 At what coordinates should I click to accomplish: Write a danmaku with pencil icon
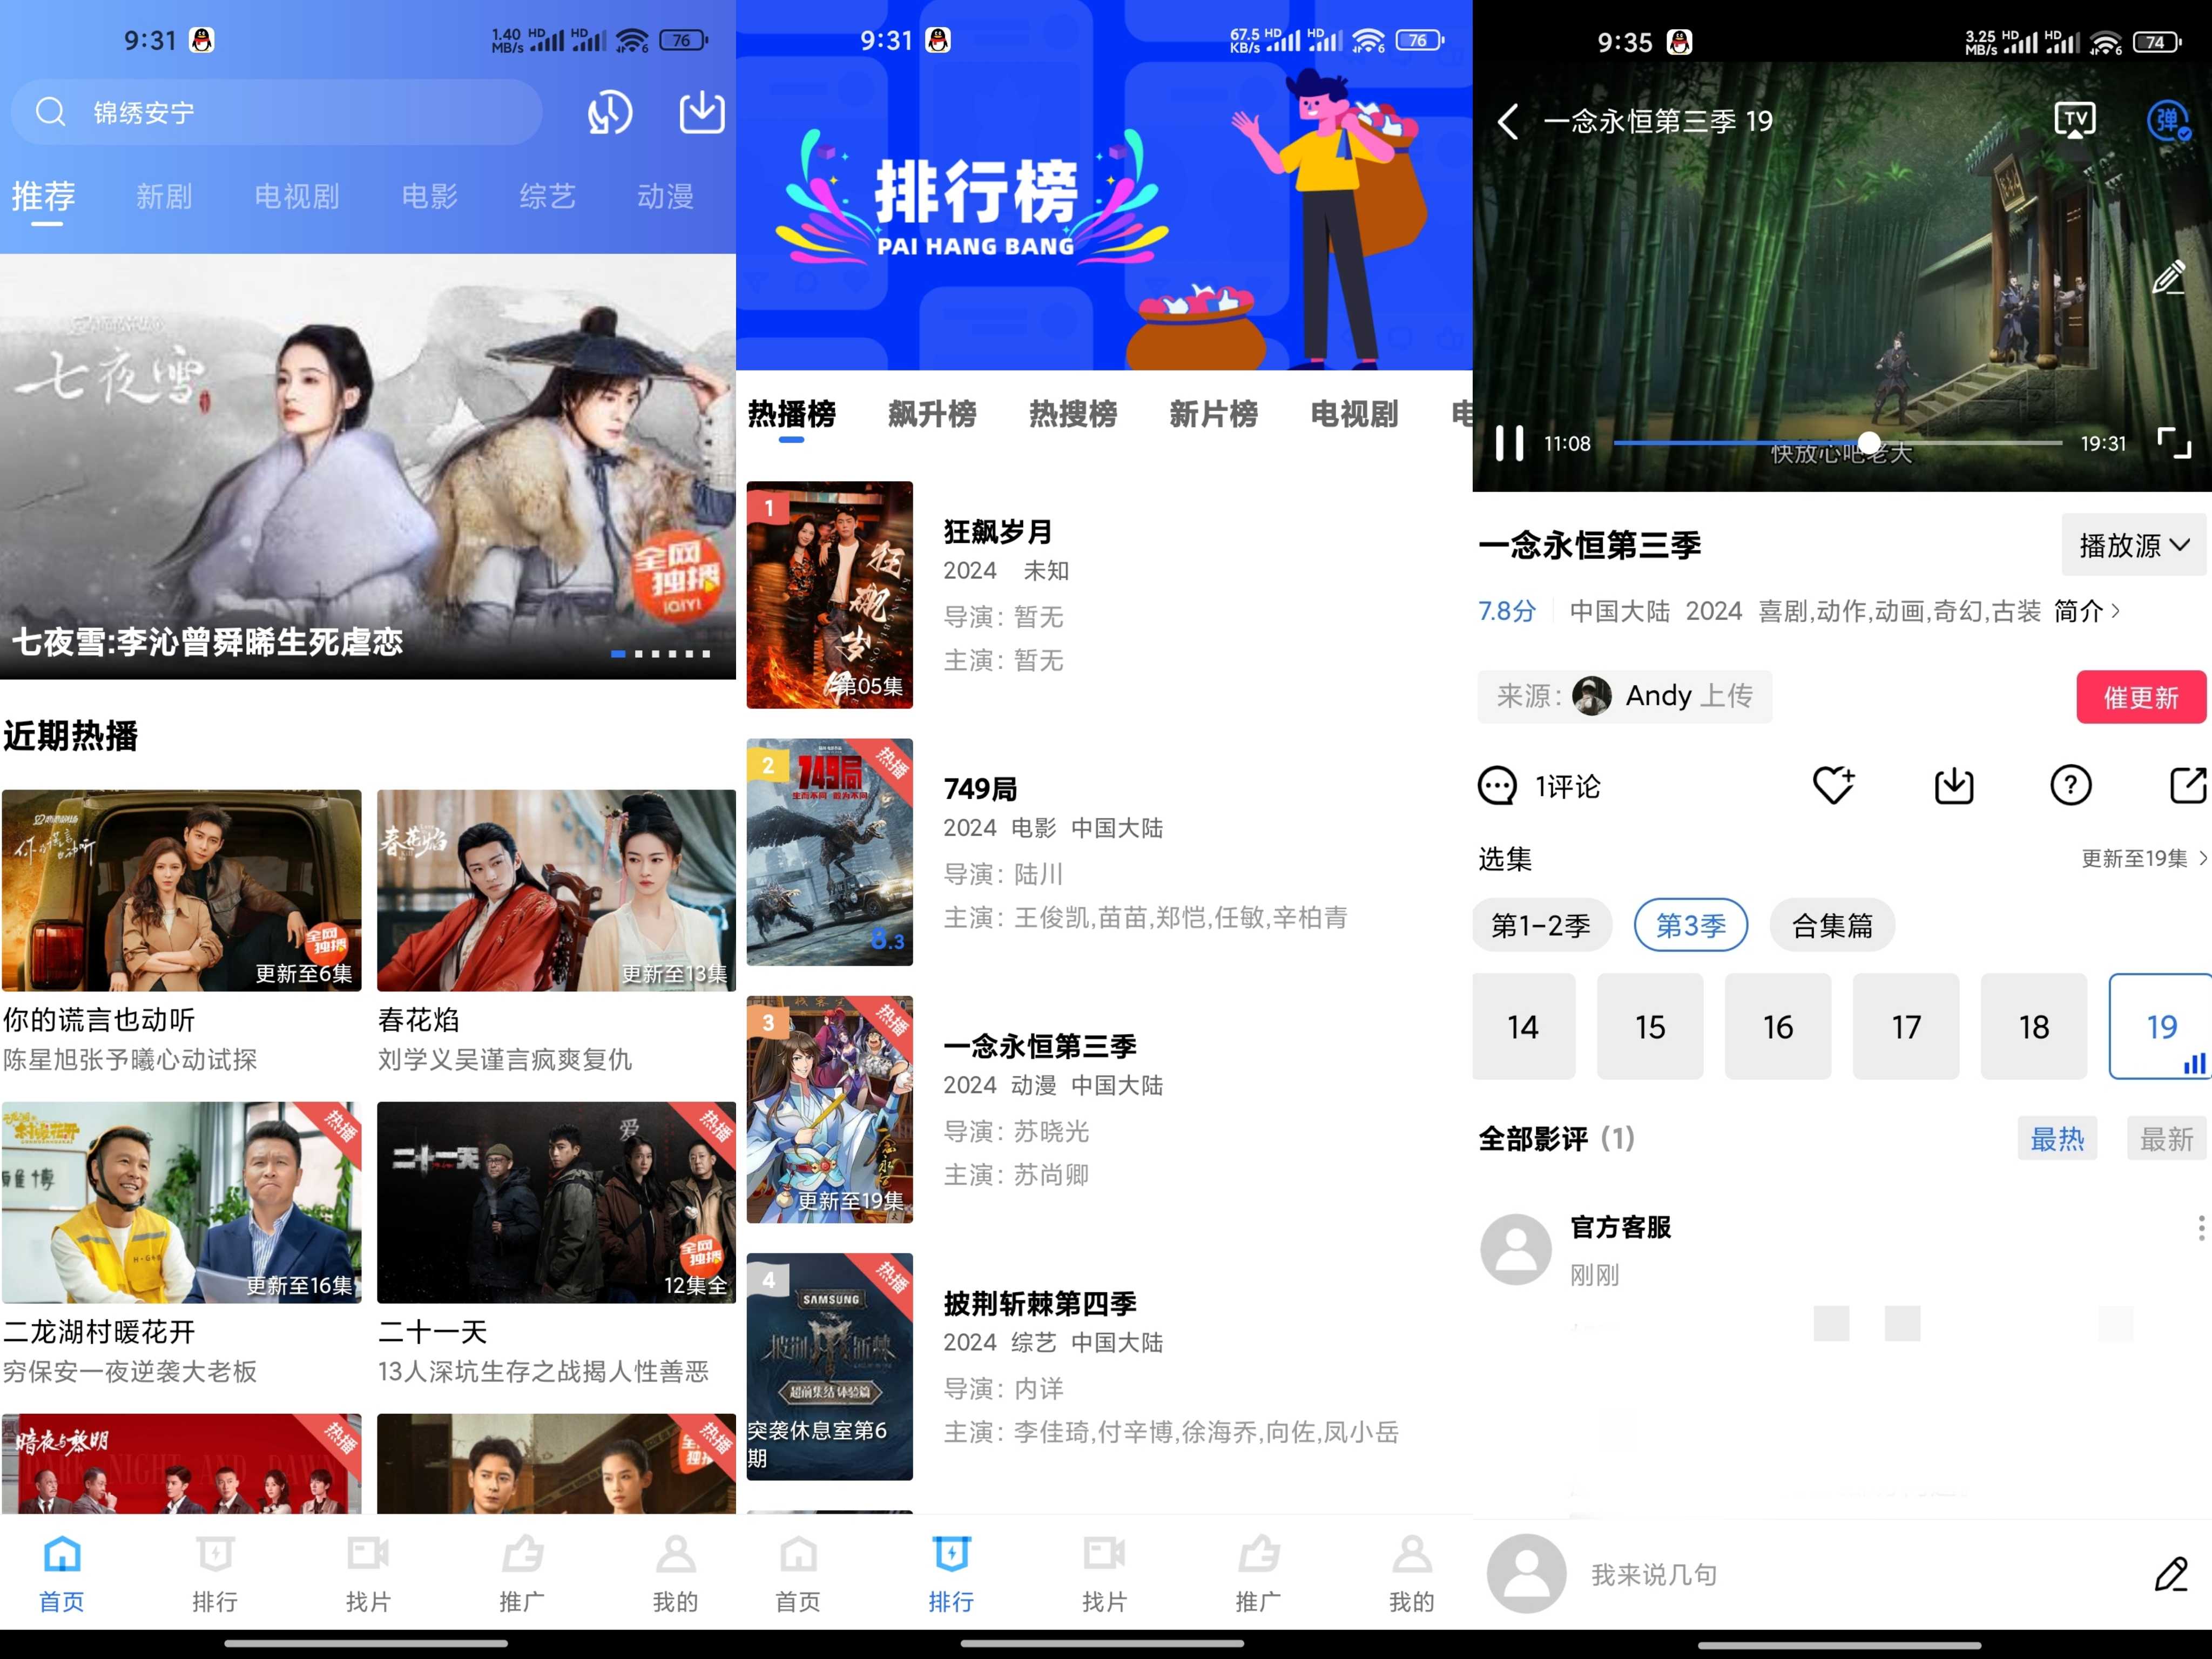click(x=2168, y=277)
